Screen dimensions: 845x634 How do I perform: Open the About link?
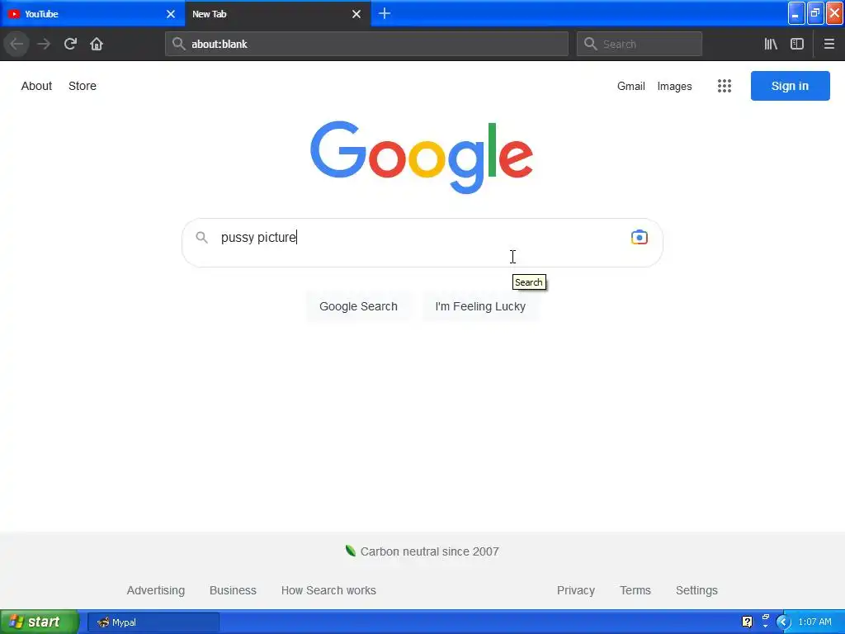pos(36,86)
